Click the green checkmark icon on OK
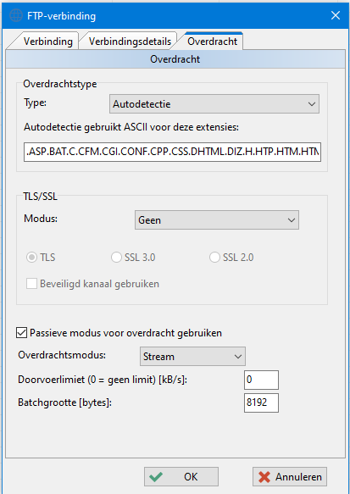Viewport: 350px width, 494px height. pos(156,477)
